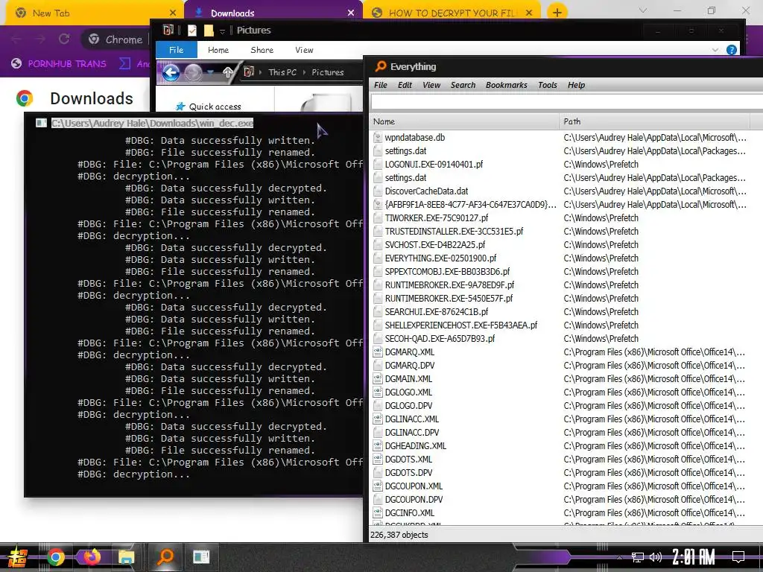763x572 pixels.
Task: Open the notification center icon
Action: click(738, 557)
